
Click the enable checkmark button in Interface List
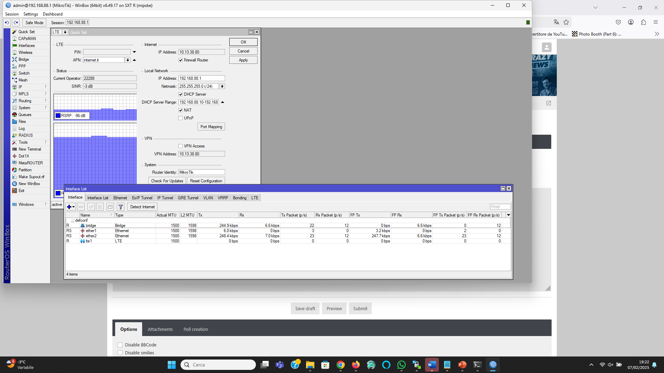pos(91,207)
